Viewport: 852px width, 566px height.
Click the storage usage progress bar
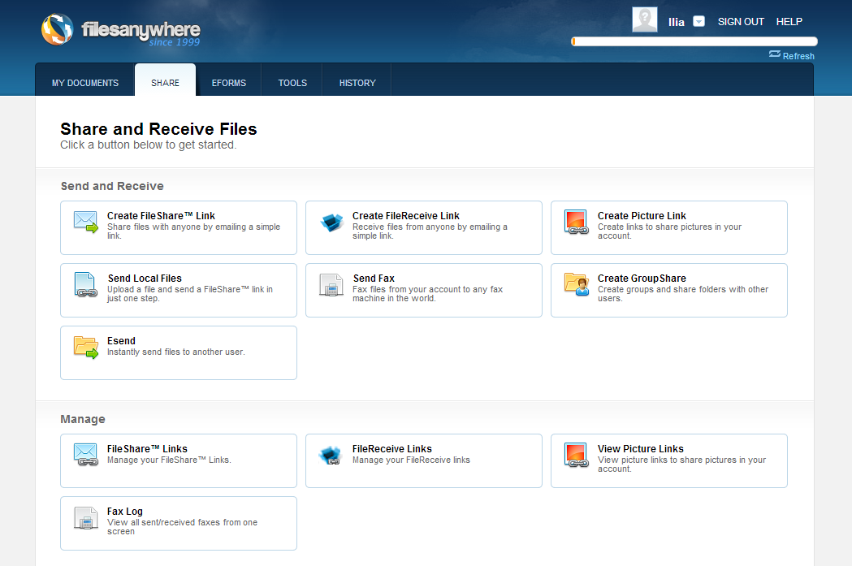tap(694, 41)
